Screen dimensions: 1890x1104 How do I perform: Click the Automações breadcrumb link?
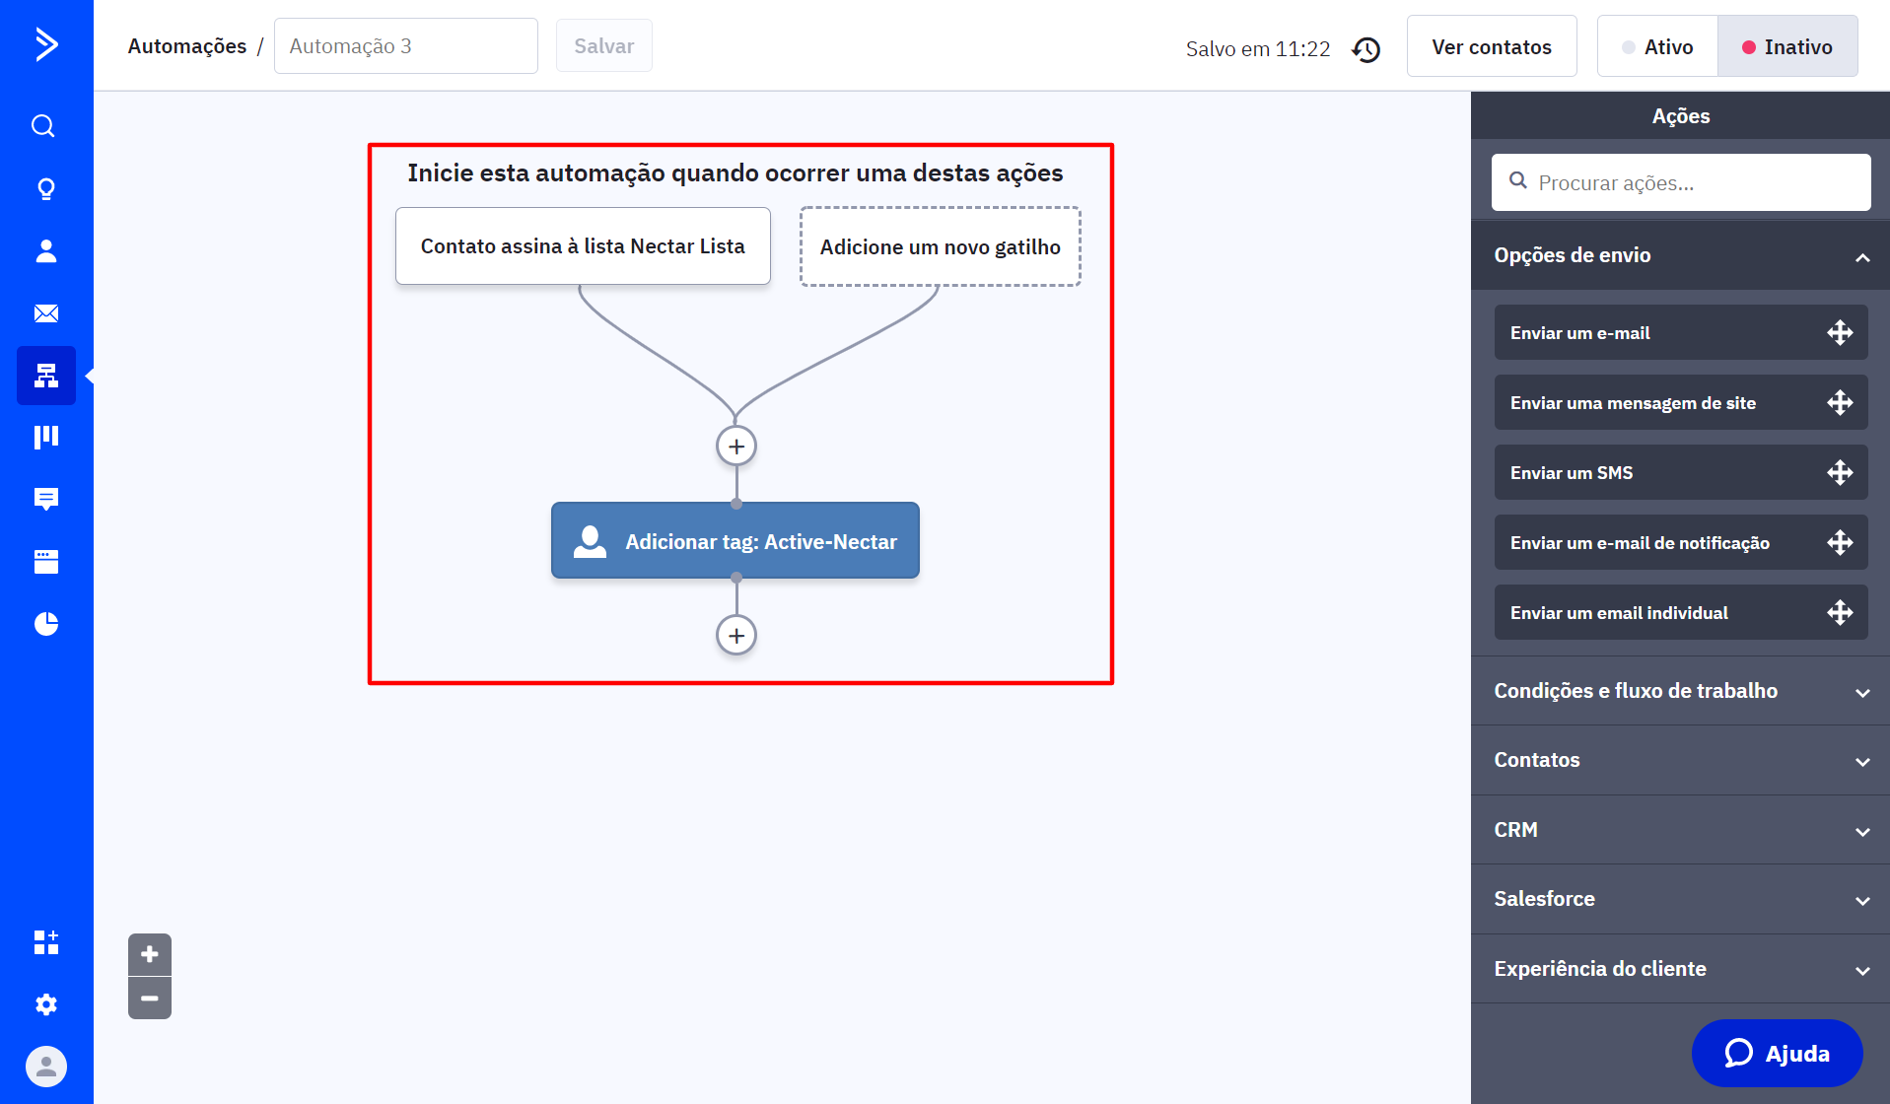[x=187, y=46]
